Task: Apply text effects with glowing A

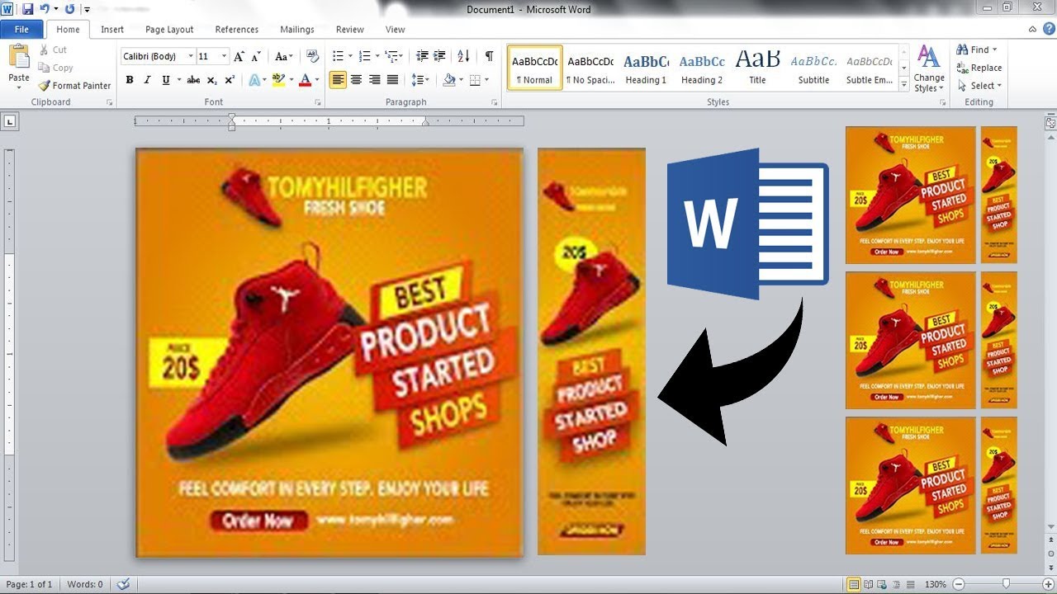Action: (x=254, y=80)
